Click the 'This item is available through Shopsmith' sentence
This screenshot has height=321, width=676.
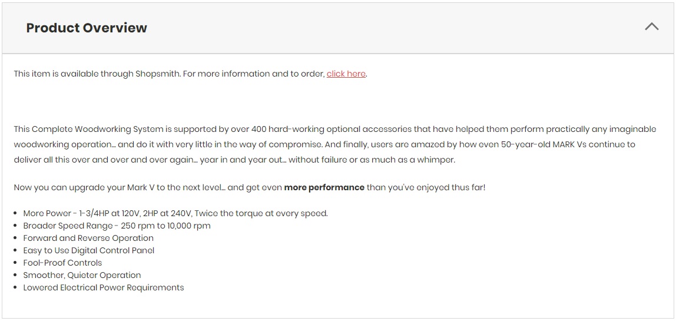(x=97, y=74)
